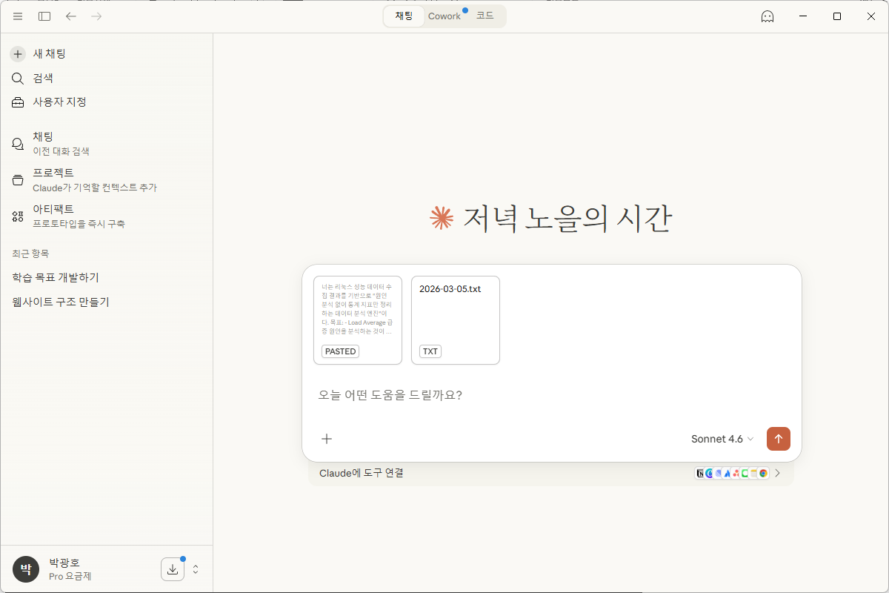Focus the 오늘 어떤 도움을 드릴까요 input

point(552,395)
